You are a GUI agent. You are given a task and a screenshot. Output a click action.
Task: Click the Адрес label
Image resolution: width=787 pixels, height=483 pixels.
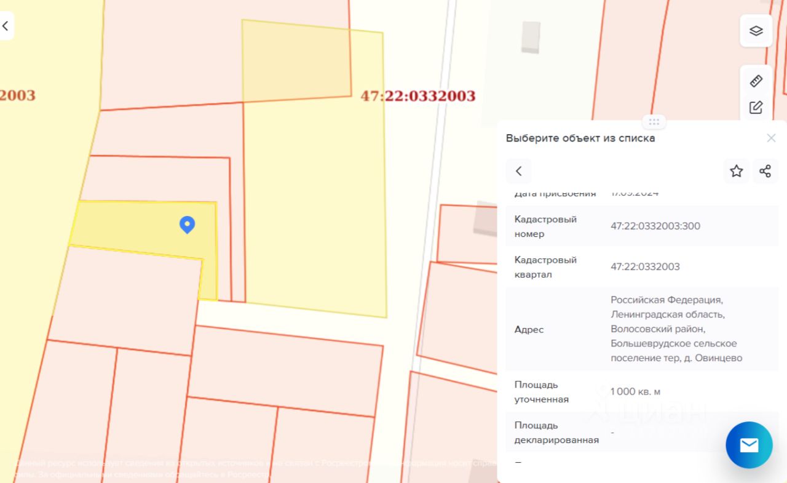(x=529, y=329)
